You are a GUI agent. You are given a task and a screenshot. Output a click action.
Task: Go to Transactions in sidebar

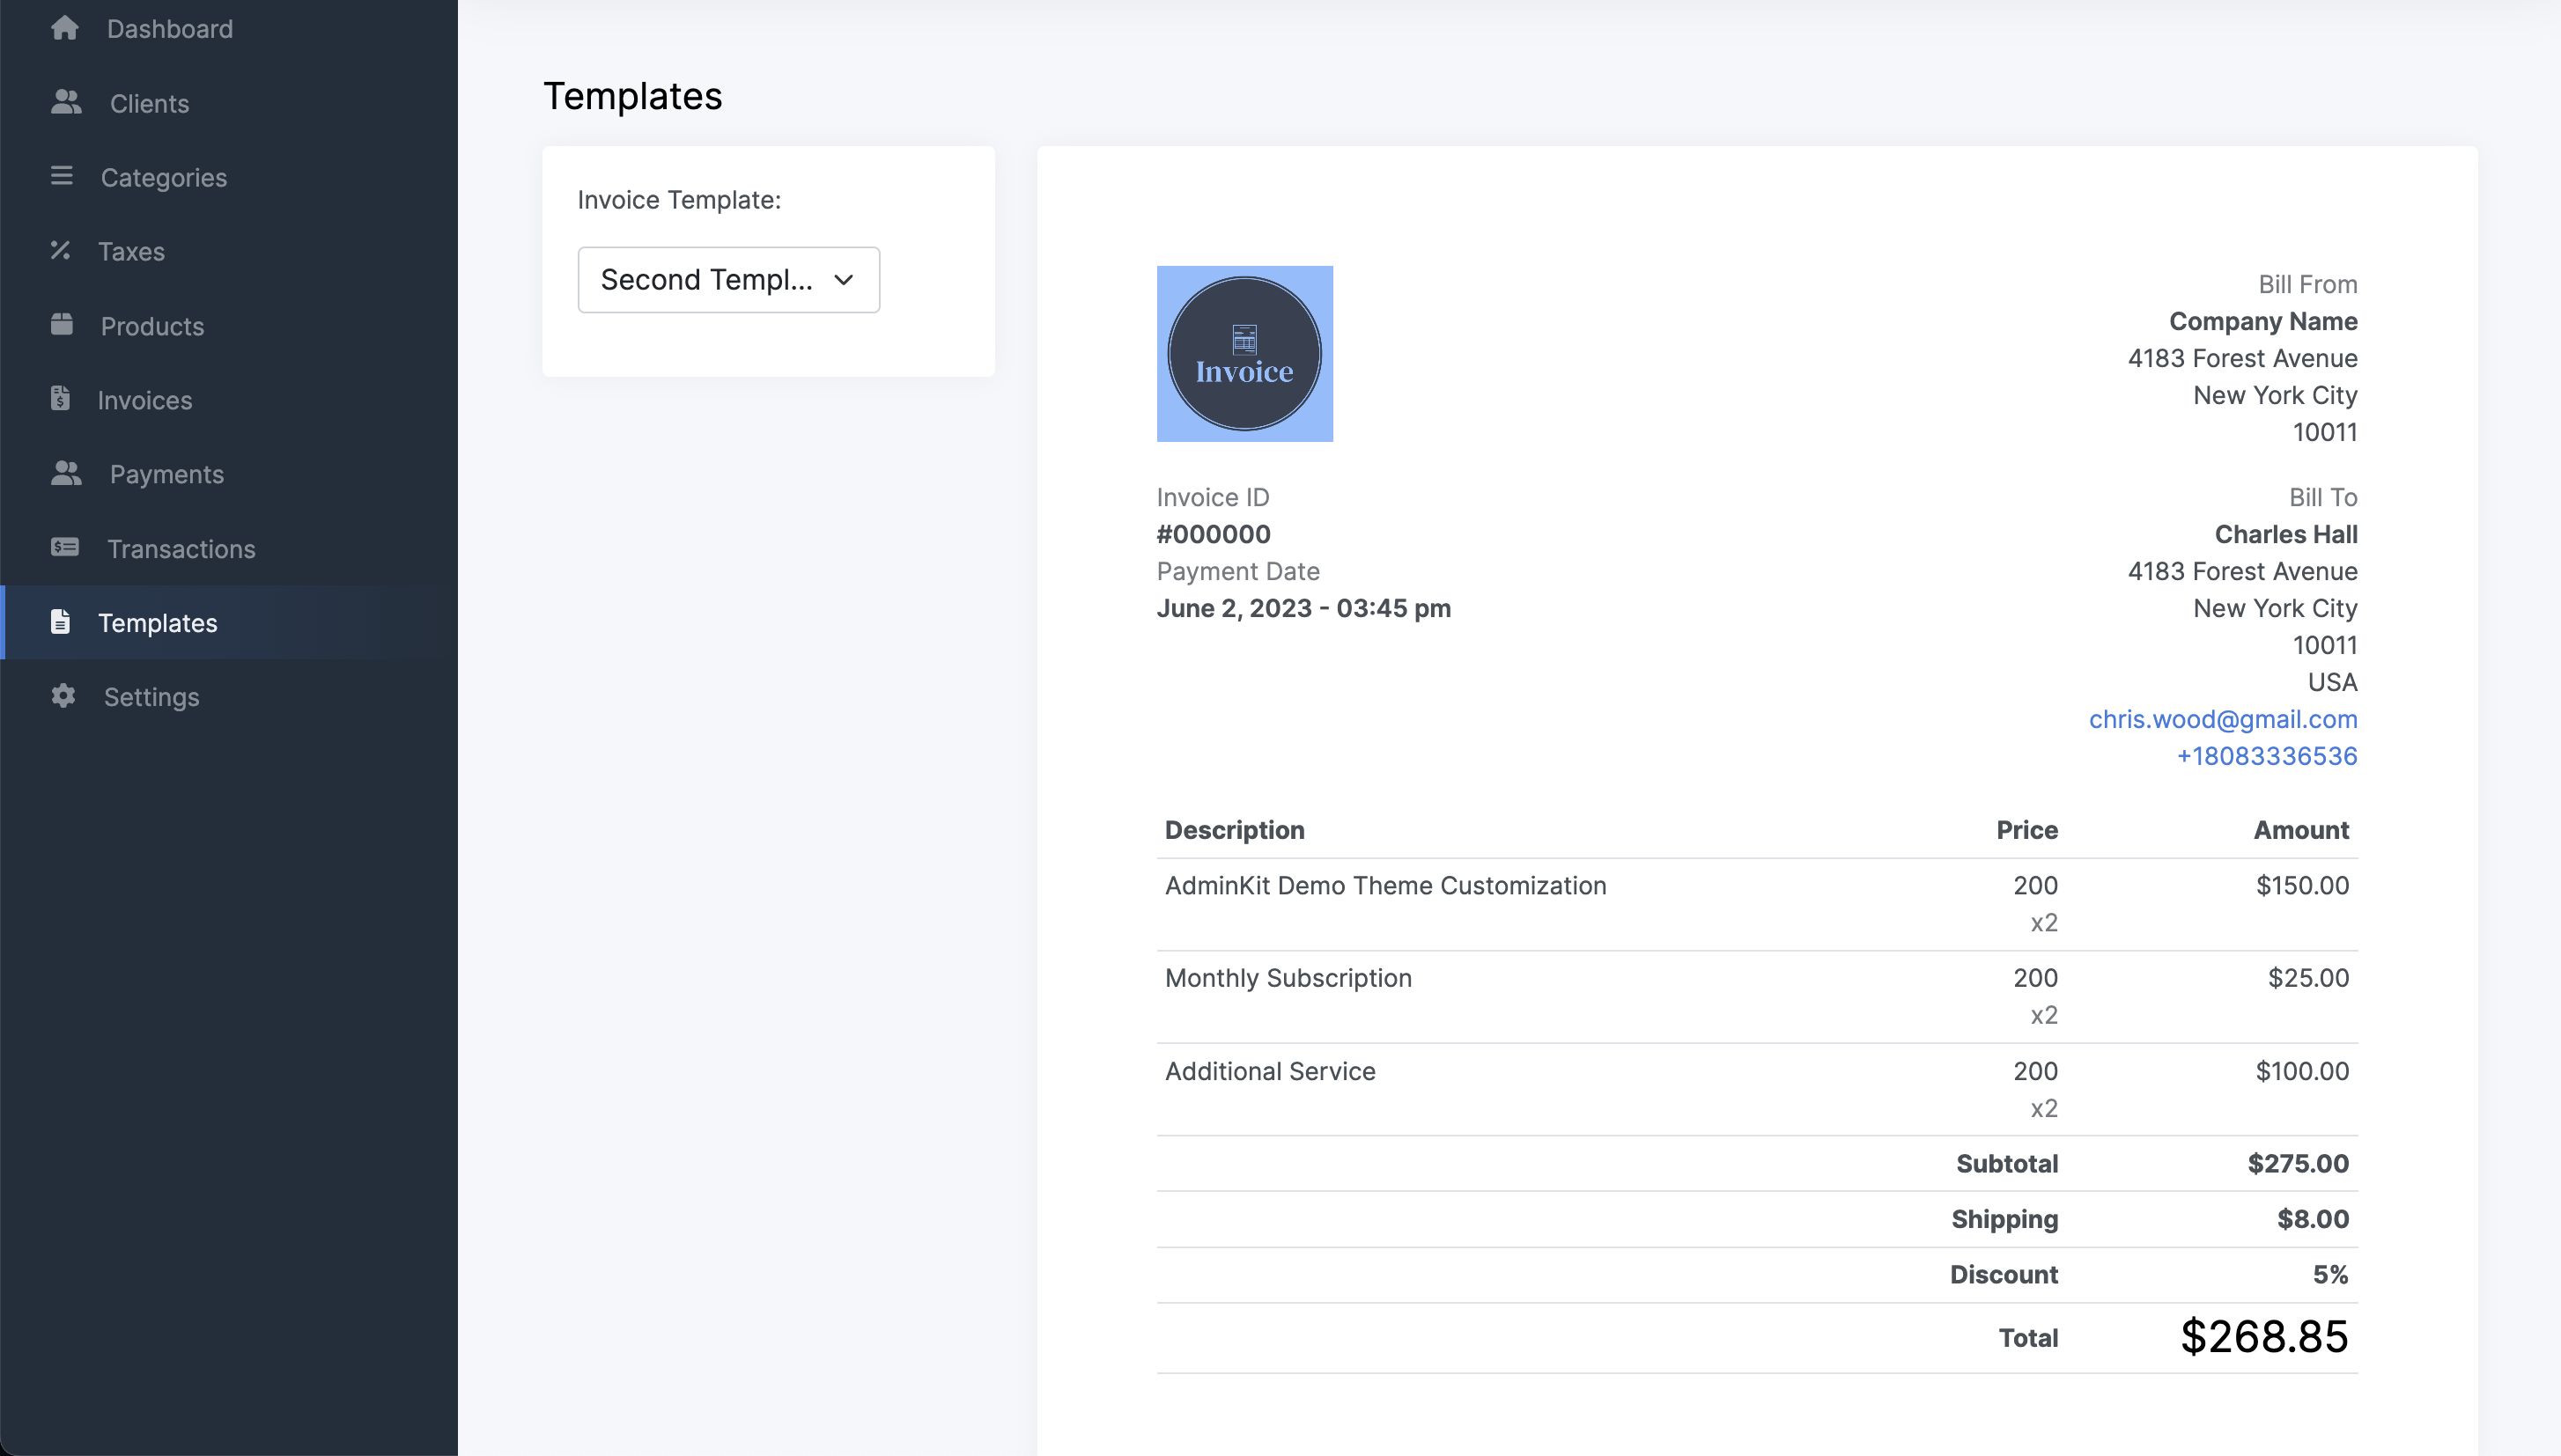pyautogui.click(x=181, y=549)
